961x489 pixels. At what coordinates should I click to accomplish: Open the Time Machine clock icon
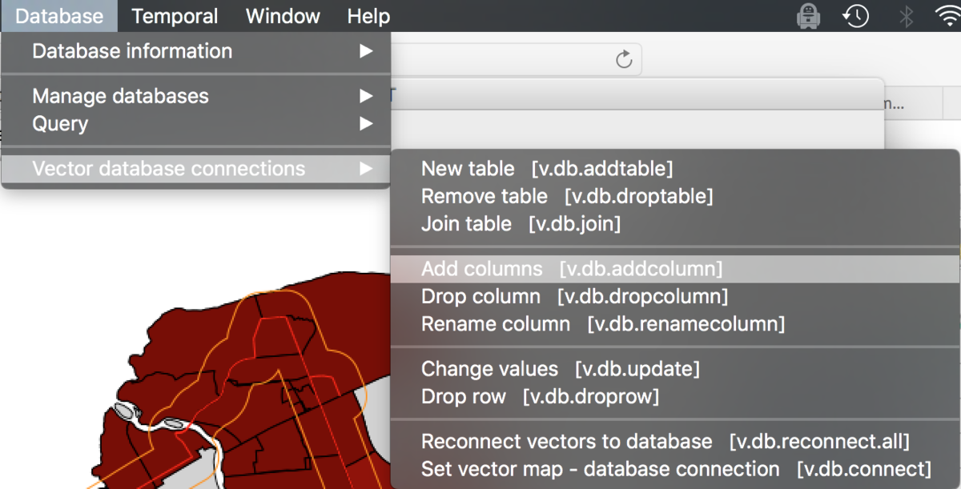pos(855,15)
